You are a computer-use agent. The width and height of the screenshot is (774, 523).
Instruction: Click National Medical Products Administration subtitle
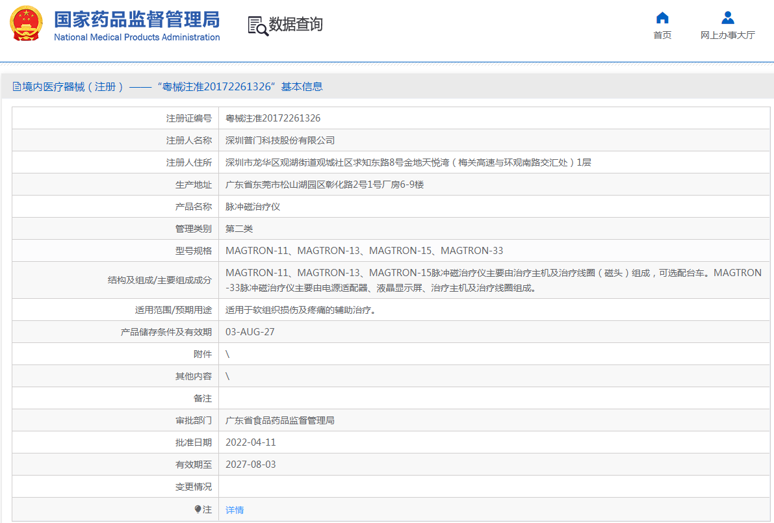tap(136, 37)
